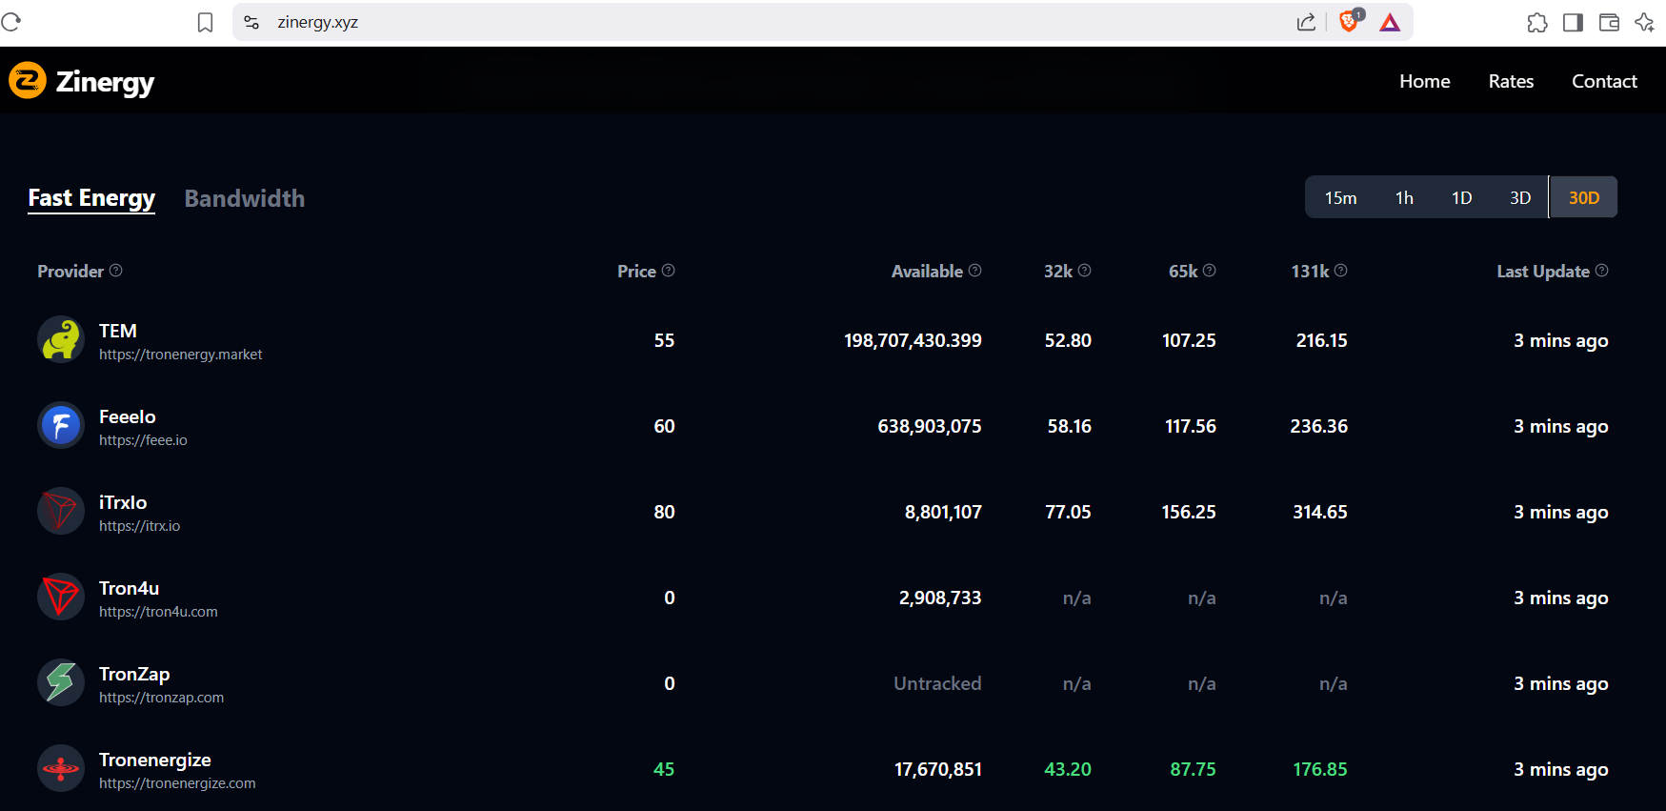Show help for the Price column
The height and width of the screenshot is (811, 1666).
pyautogui.click(x=669, y=271)
